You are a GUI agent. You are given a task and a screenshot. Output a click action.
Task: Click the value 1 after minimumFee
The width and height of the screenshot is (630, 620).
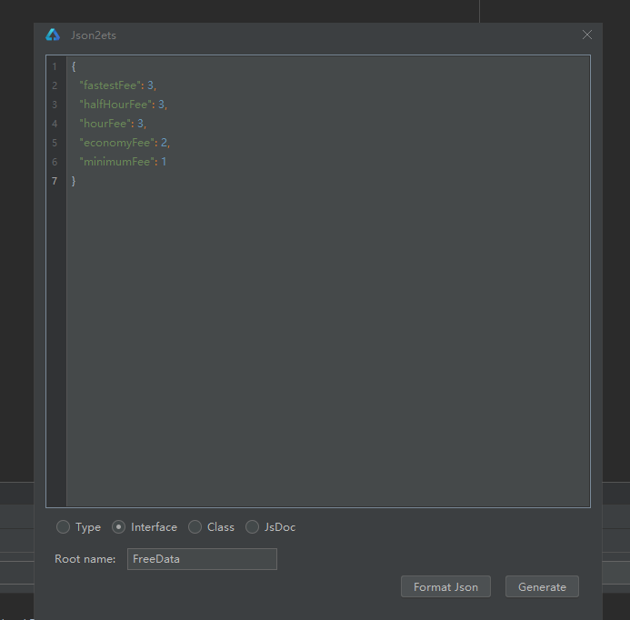pos(164,162)
